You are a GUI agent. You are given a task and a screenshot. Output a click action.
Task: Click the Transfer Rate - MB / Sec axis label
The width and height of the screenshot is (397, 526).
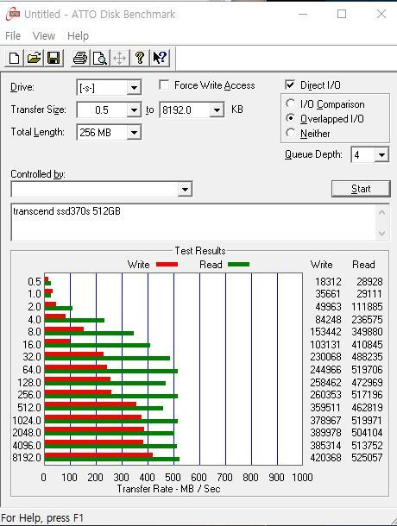[x=168, y=489]
